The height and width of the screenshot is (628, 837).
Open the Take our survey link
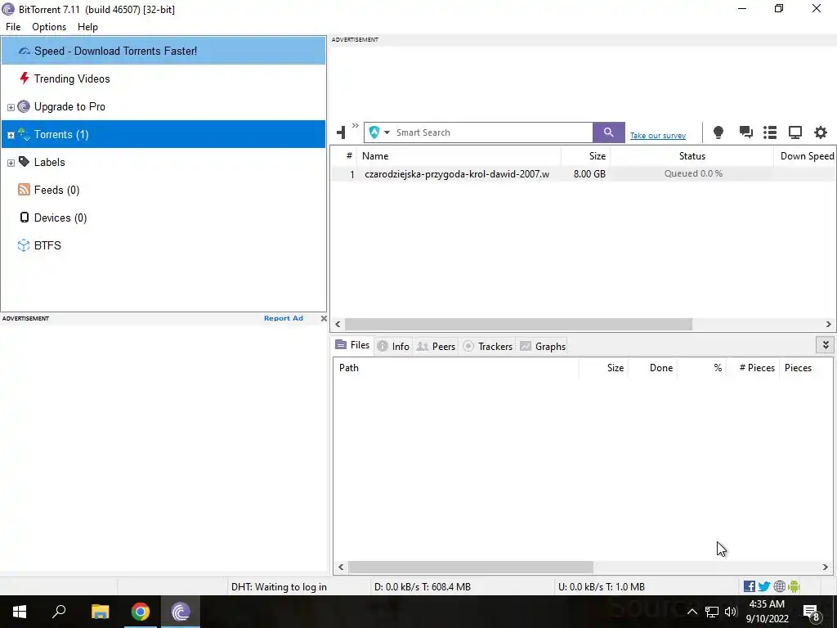click(x=658, y=136)
